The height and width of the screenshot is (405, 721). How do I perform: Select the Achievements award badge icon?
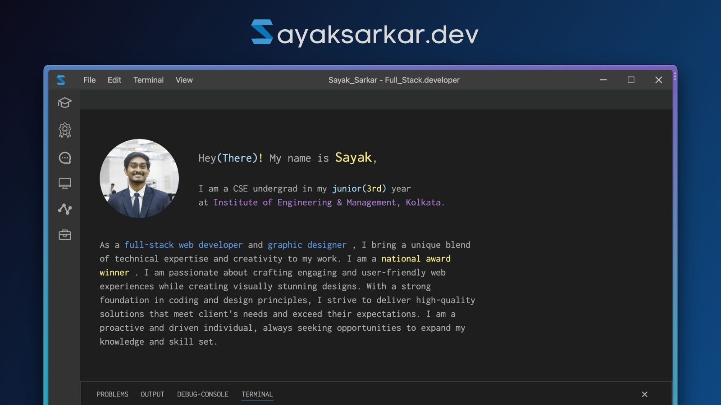click(x=65, y=130)
